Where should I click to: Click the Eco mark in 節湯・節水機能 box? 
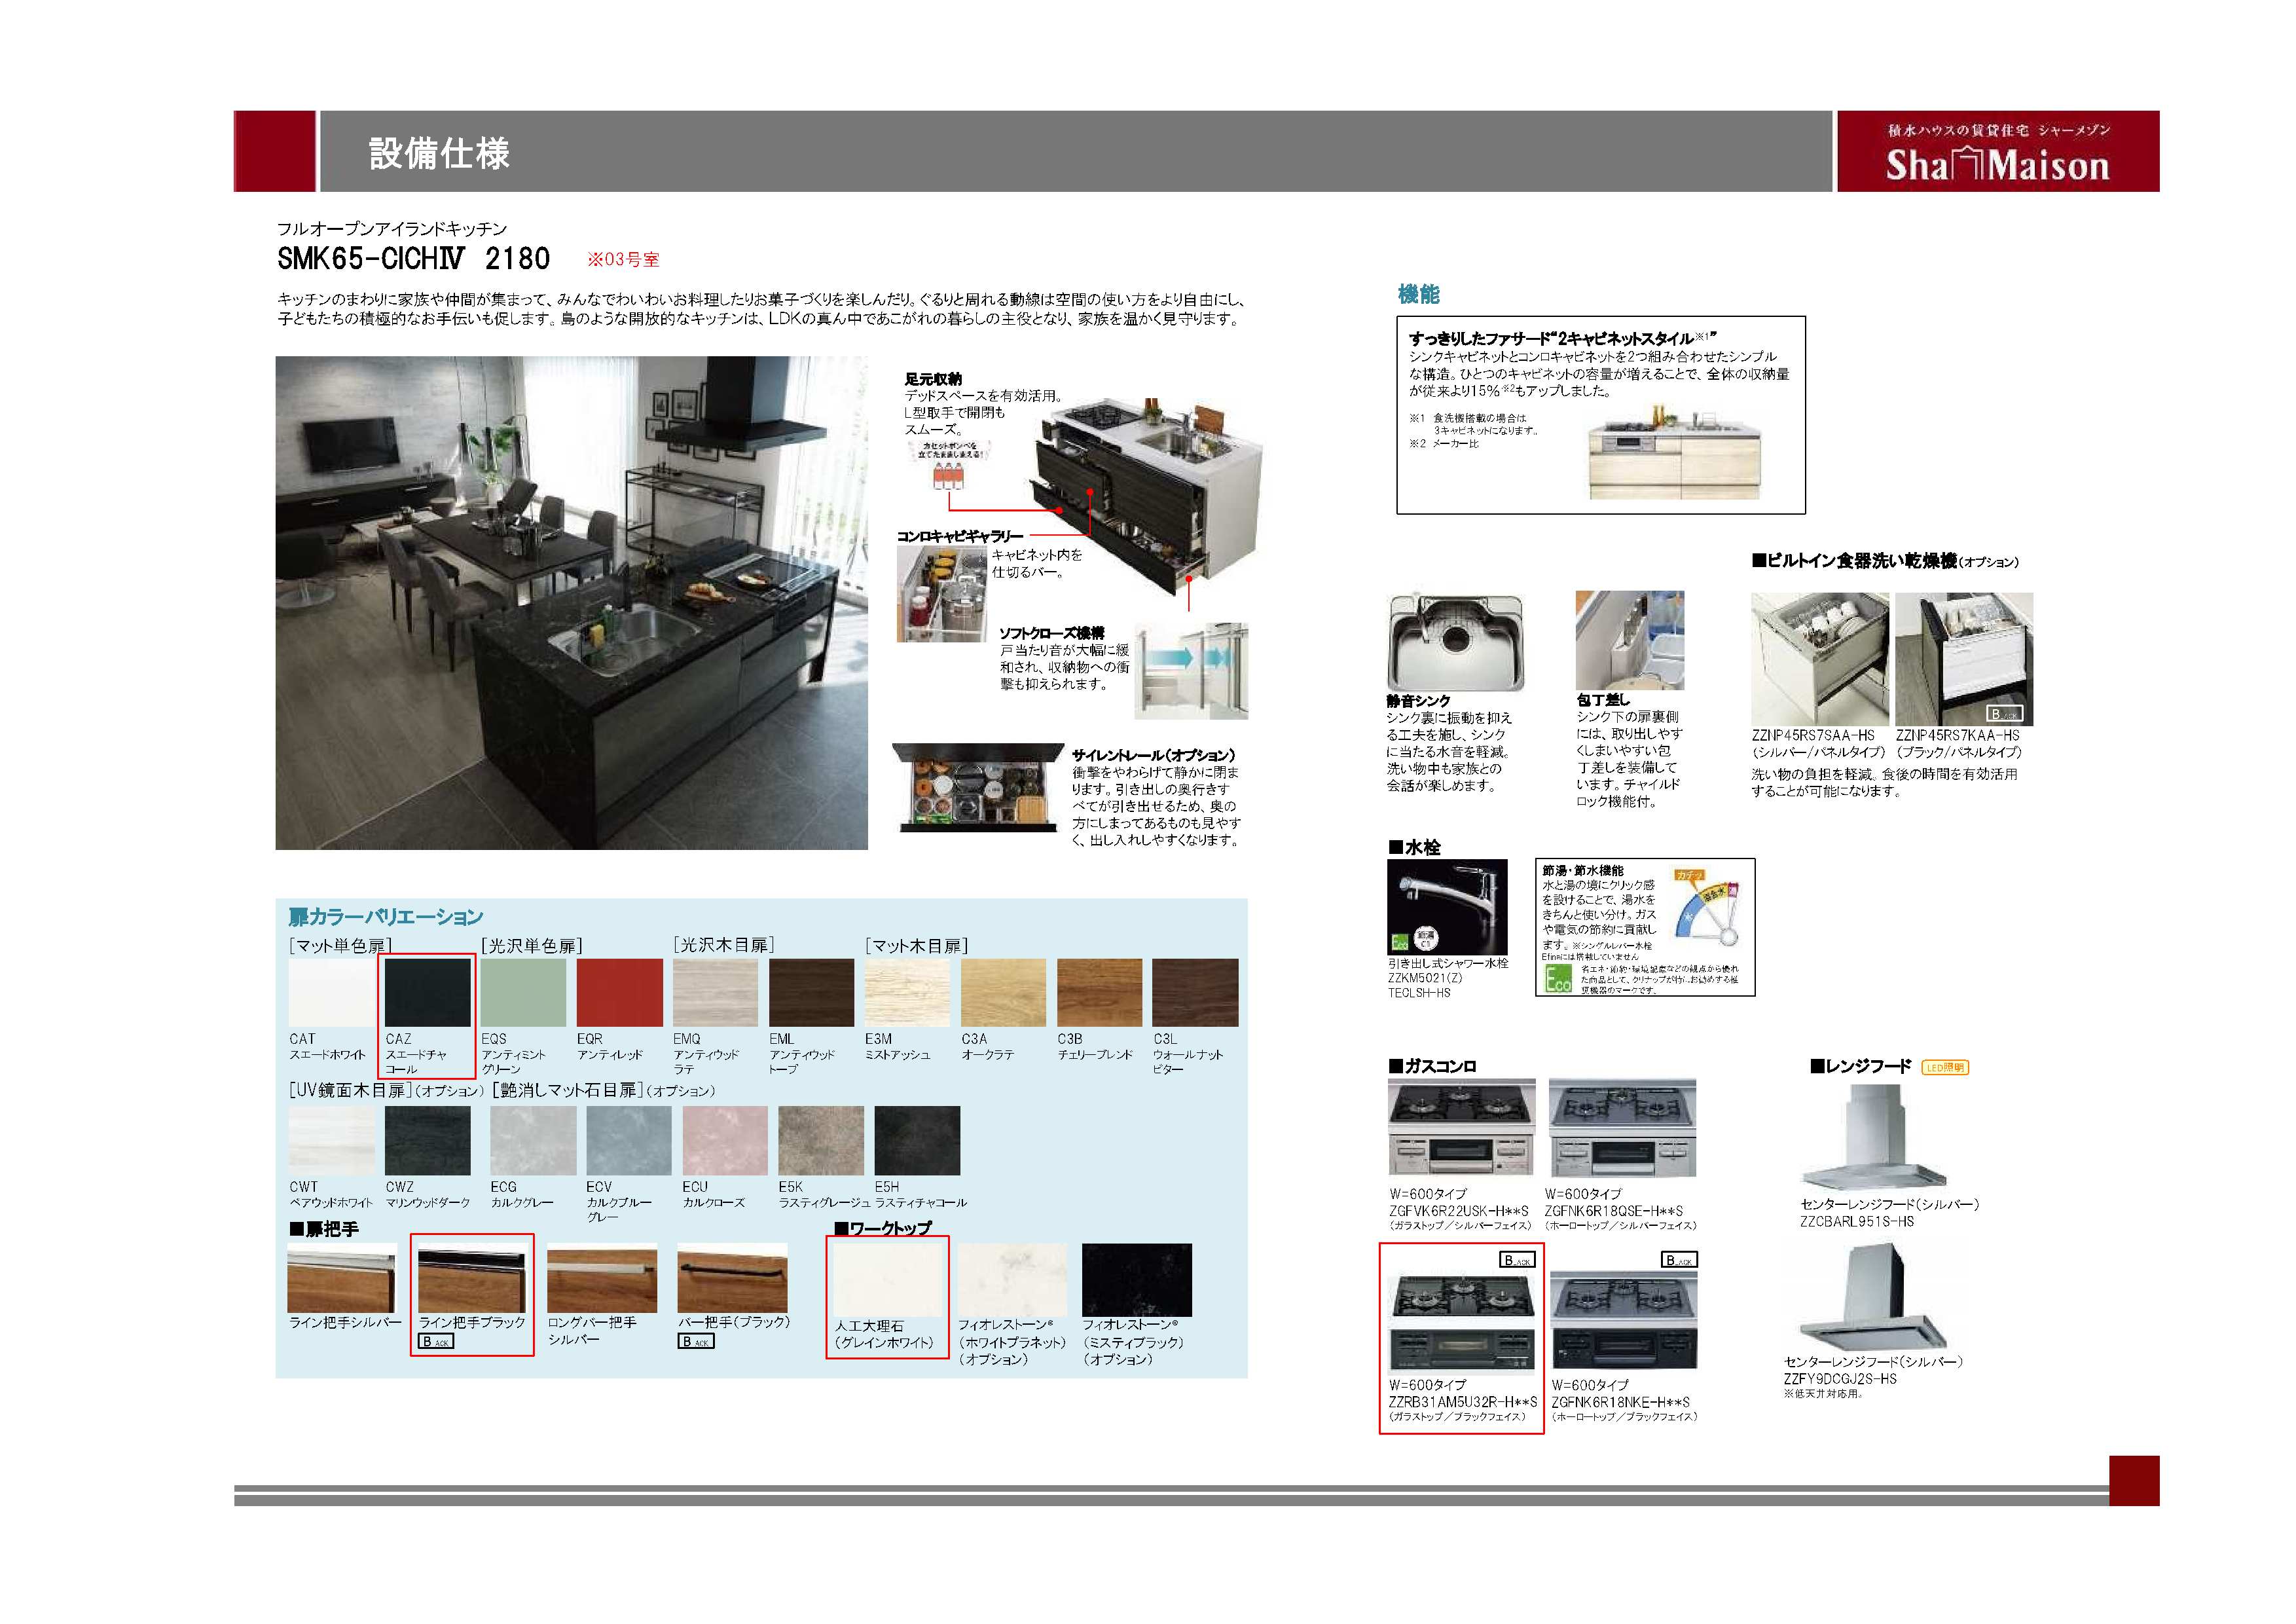(1558, 978)
